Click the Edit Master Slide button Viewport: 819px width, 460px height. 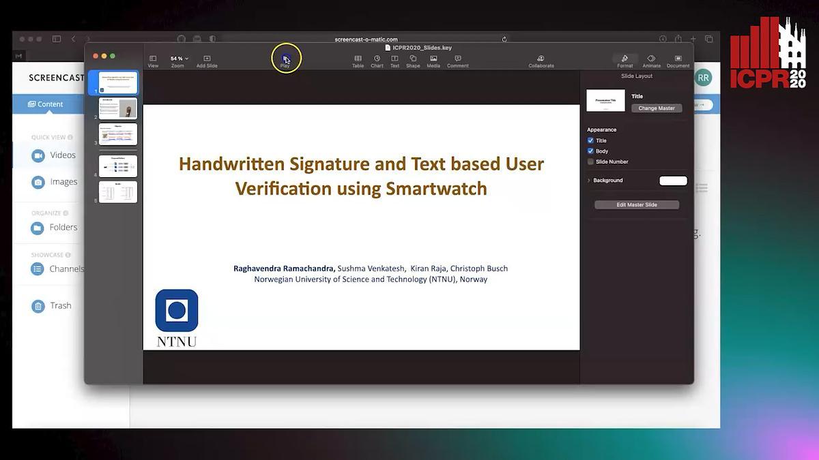(x=636, y=204)
